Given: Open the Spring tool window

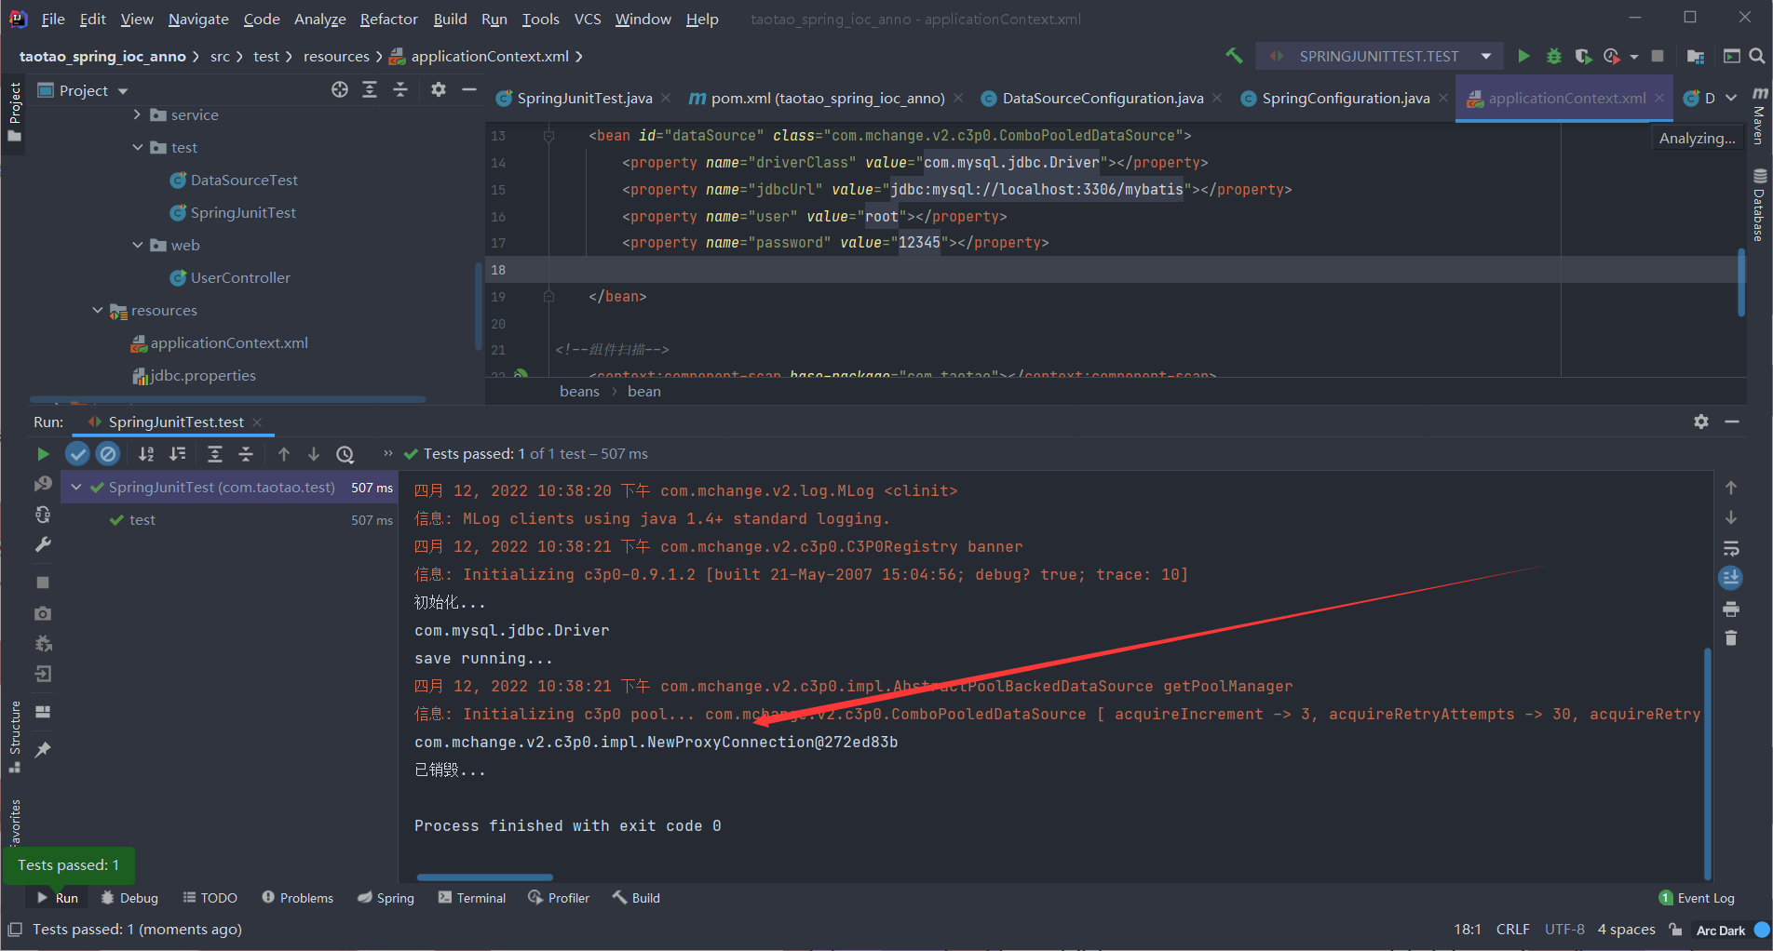Looking at the screenshot, I should pyautogui.click(x=386, y=898).
